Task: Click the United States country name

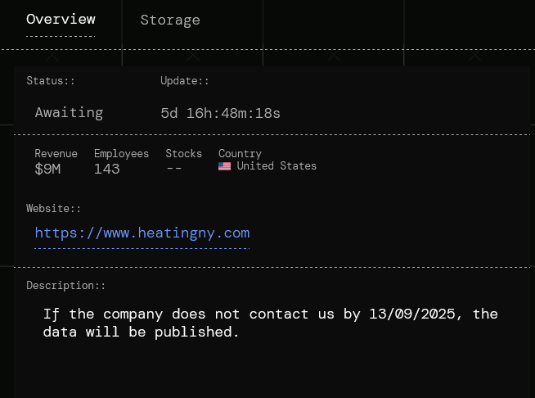Action: [276, 165]
